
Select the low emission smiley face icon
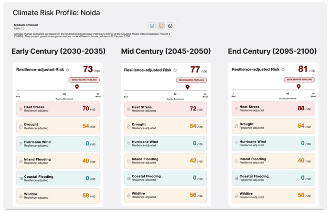click(152, 26)
